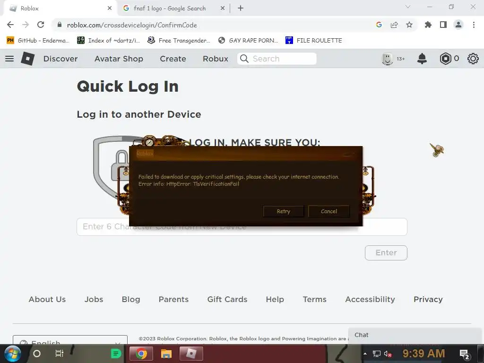This screenshot has width=484, height=363.
Task: Open the Roblox avatar profile icon
Action: 388,59
